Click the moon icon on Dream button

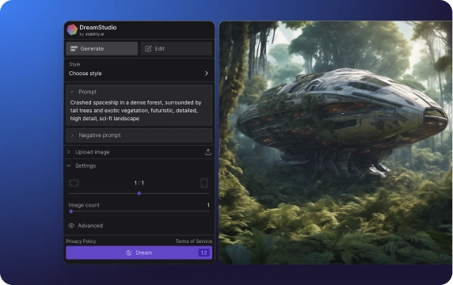pyautogui.click(x=129, y=253)
